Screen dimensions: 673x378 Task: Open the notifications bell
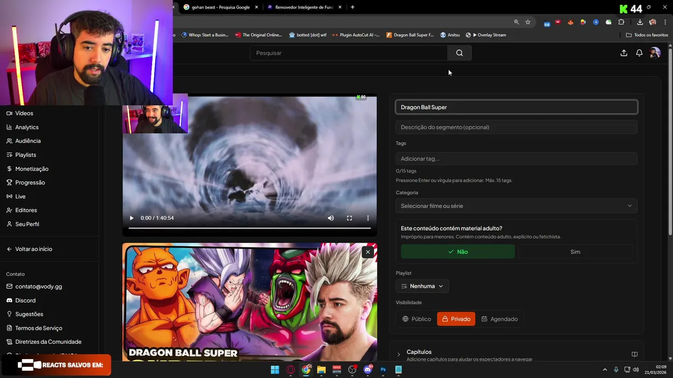point(639,53)
